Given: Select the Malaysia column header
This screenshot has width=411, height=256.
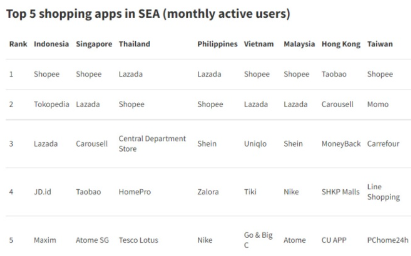Looking at the screenshot, I should [x=299, y=44].
